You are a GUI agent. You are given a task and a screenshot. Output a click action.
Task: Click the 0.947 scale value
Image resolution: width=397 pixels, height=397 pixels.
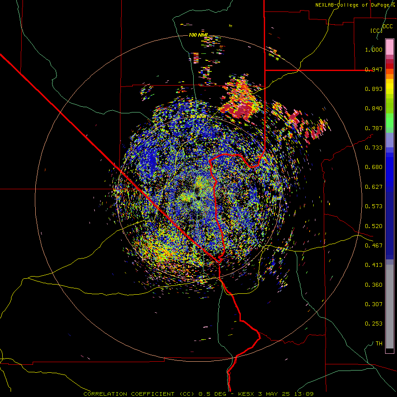[374, 69]
